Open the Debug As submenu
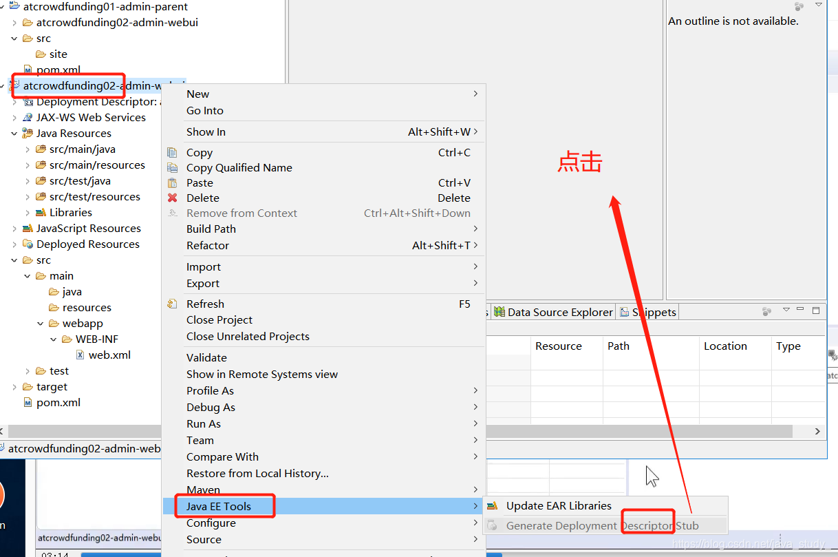 coord(323,408)
